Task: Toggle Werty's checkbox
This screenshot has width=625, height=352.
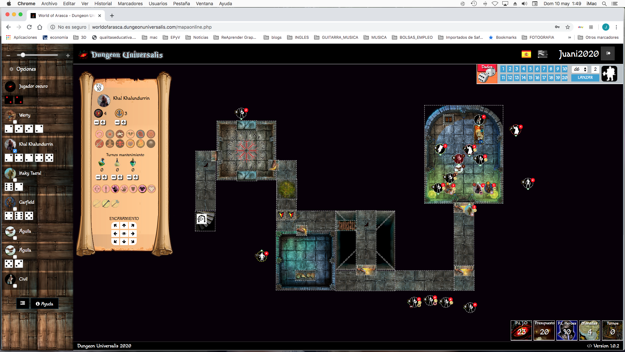Action: coord(15,122)
